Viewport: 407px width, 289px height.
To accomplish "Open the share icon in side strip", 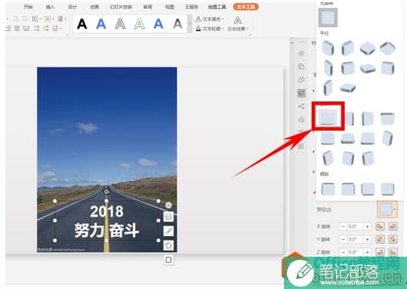I will tap(302, 106).
